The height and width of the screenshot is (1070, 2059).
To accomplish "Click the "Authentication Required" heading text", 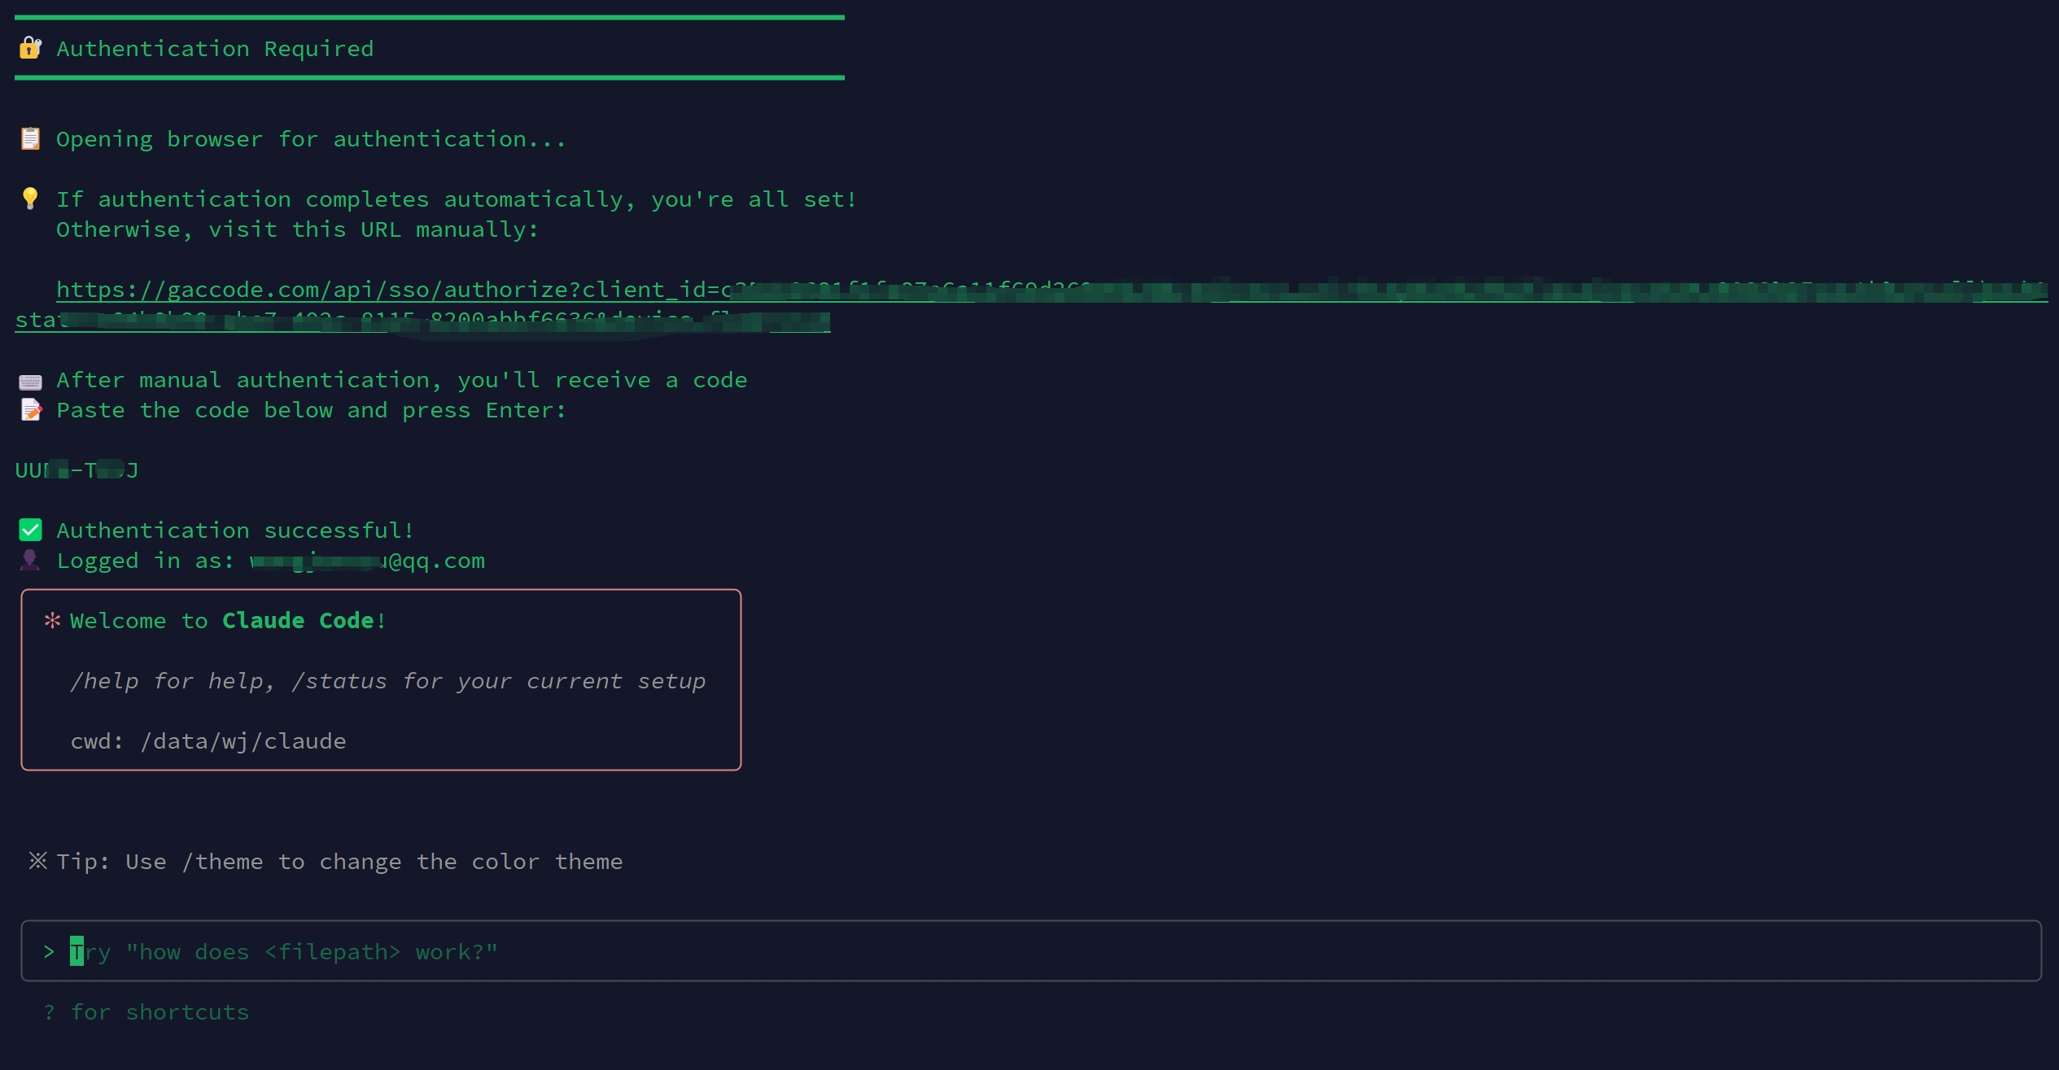I will [215, 49].
